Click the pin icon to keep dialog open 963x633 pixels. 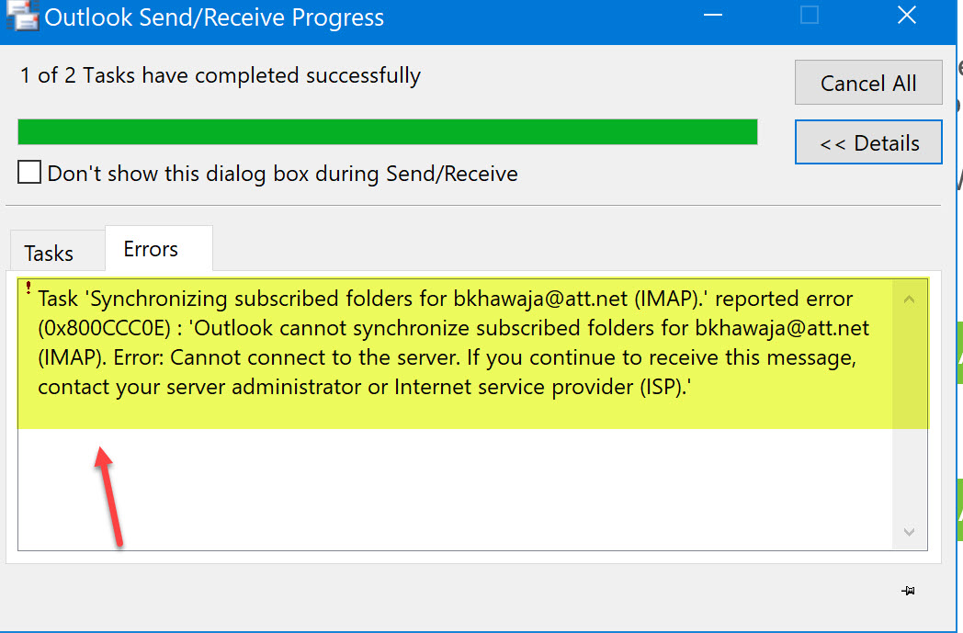(909, 591)
